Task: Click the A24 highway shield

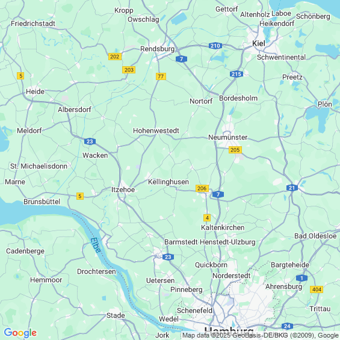Action: pos(287,326)
